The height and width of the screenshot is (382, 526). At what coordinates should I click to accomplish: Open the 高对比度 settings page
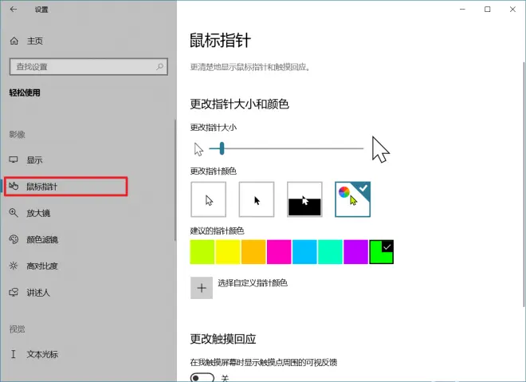[42, 266]
